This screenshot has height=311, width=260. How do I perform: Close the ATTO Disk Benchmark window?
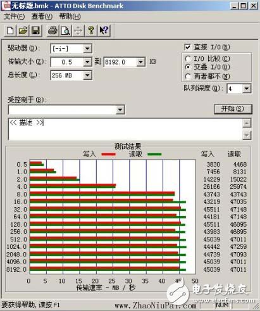click(x=254, y=6)
